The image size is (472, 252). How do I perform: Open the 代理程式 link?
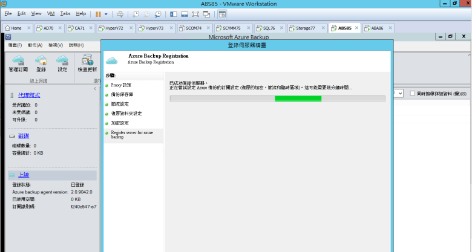click(x=29, y=95)
